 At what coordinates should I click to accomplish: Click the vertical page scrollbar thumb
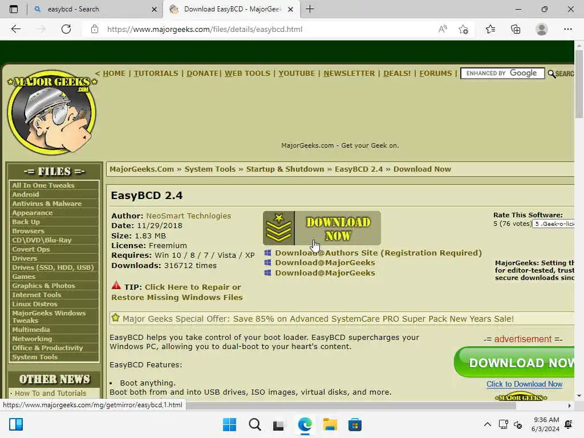tap(579, 83)
